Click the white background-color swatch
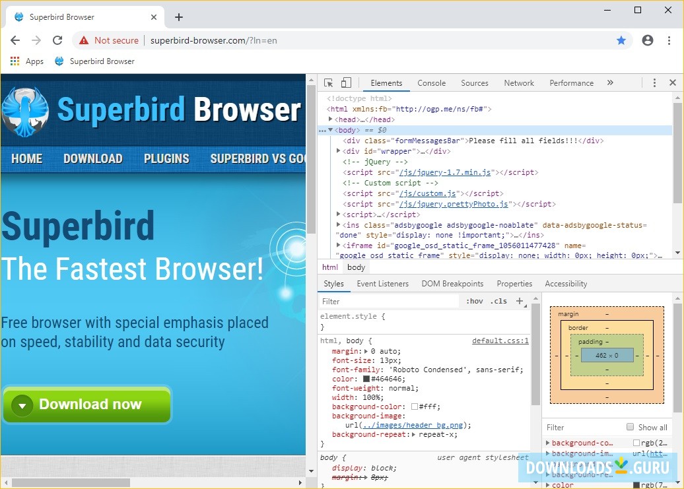The width and height of the screenshot is (684, 489). click(415, 407)
